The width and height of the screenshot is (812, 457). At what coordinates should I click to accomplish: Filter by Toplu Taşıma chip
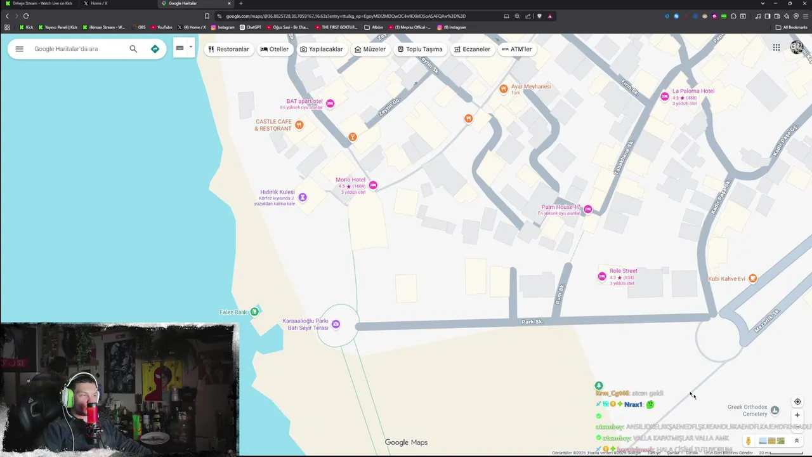click(x=420, y=49)
